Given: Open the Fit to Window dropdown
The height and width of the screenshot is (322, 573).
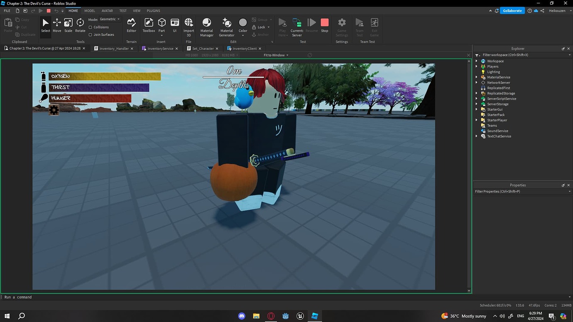Looking at the screenshot, I should [275, 55].
